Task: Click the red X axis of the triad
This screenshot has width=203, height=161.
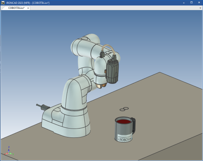Action: point(6,154)
